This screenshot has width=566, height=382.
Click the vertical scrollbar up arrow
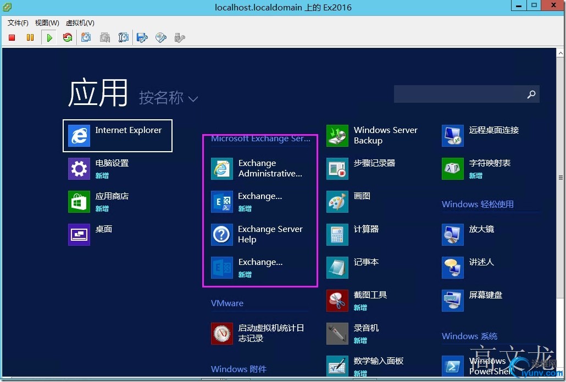click(x=561, y=53)
